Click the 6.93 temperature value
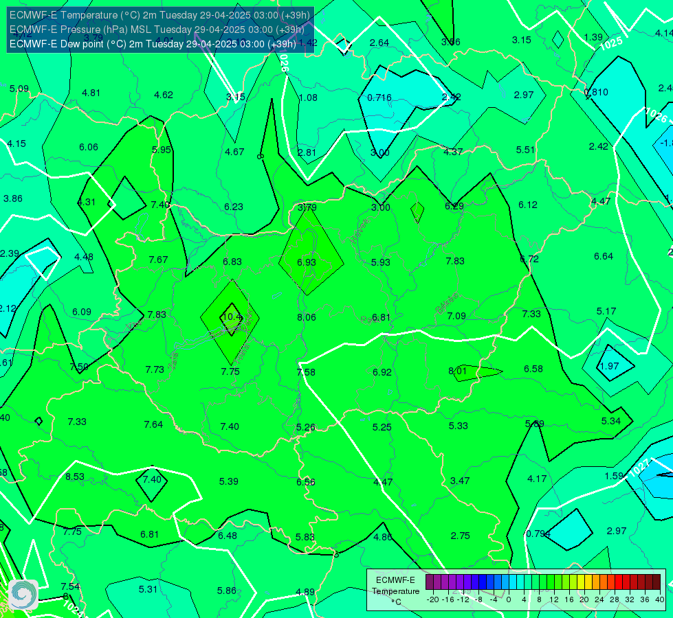The image size is (673, 618). (307, 262)
